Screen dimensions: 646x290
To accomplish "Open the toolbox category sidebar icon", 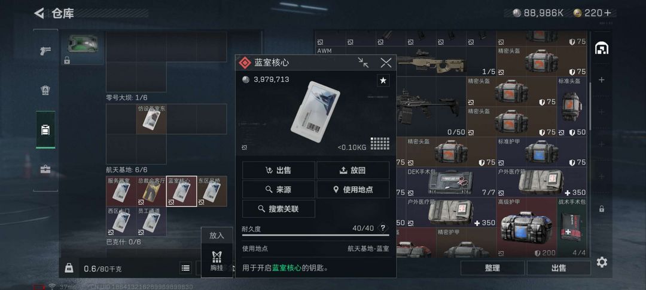I will pos(45,169).
